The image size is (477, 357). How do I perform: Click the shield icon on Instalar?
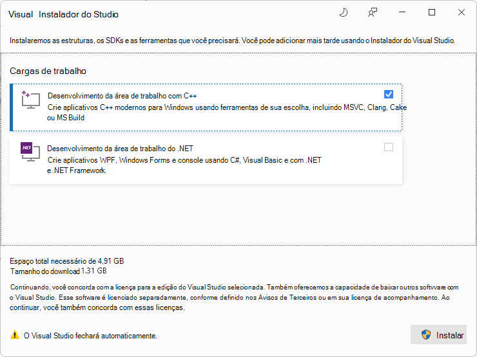click(426, 334)
